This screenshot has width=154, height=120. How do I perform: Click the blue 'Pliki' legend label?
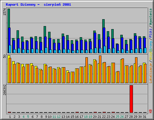[151, 33]
